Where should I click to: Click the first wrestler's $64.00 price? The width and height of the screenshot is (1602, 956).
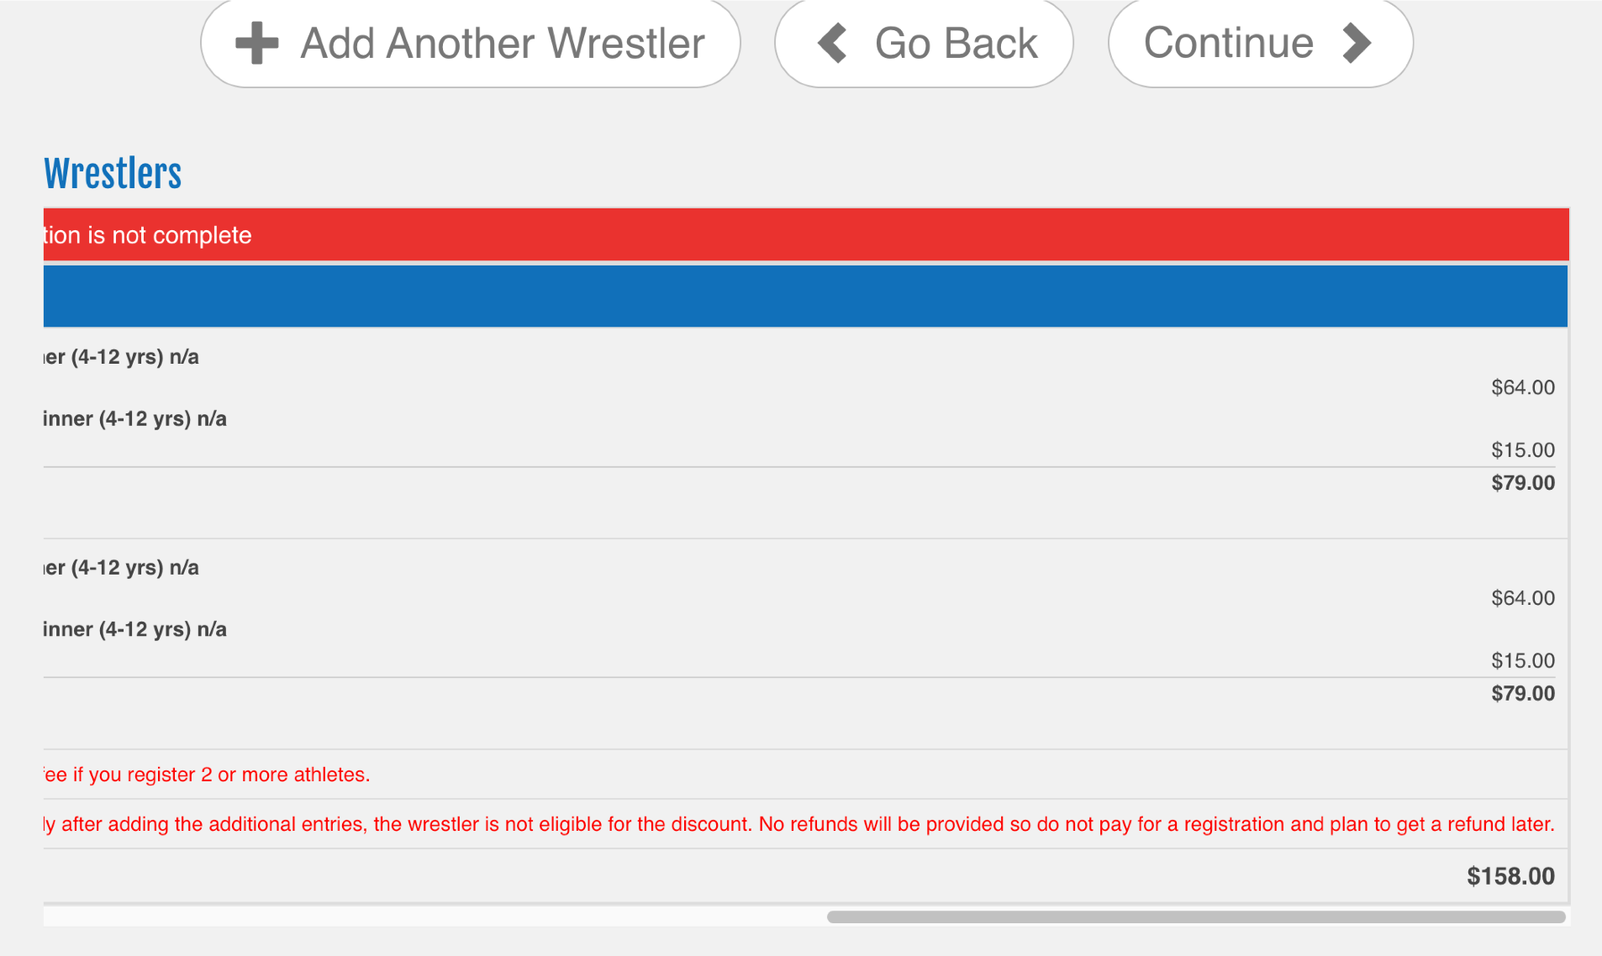(x=1522, y=387)
